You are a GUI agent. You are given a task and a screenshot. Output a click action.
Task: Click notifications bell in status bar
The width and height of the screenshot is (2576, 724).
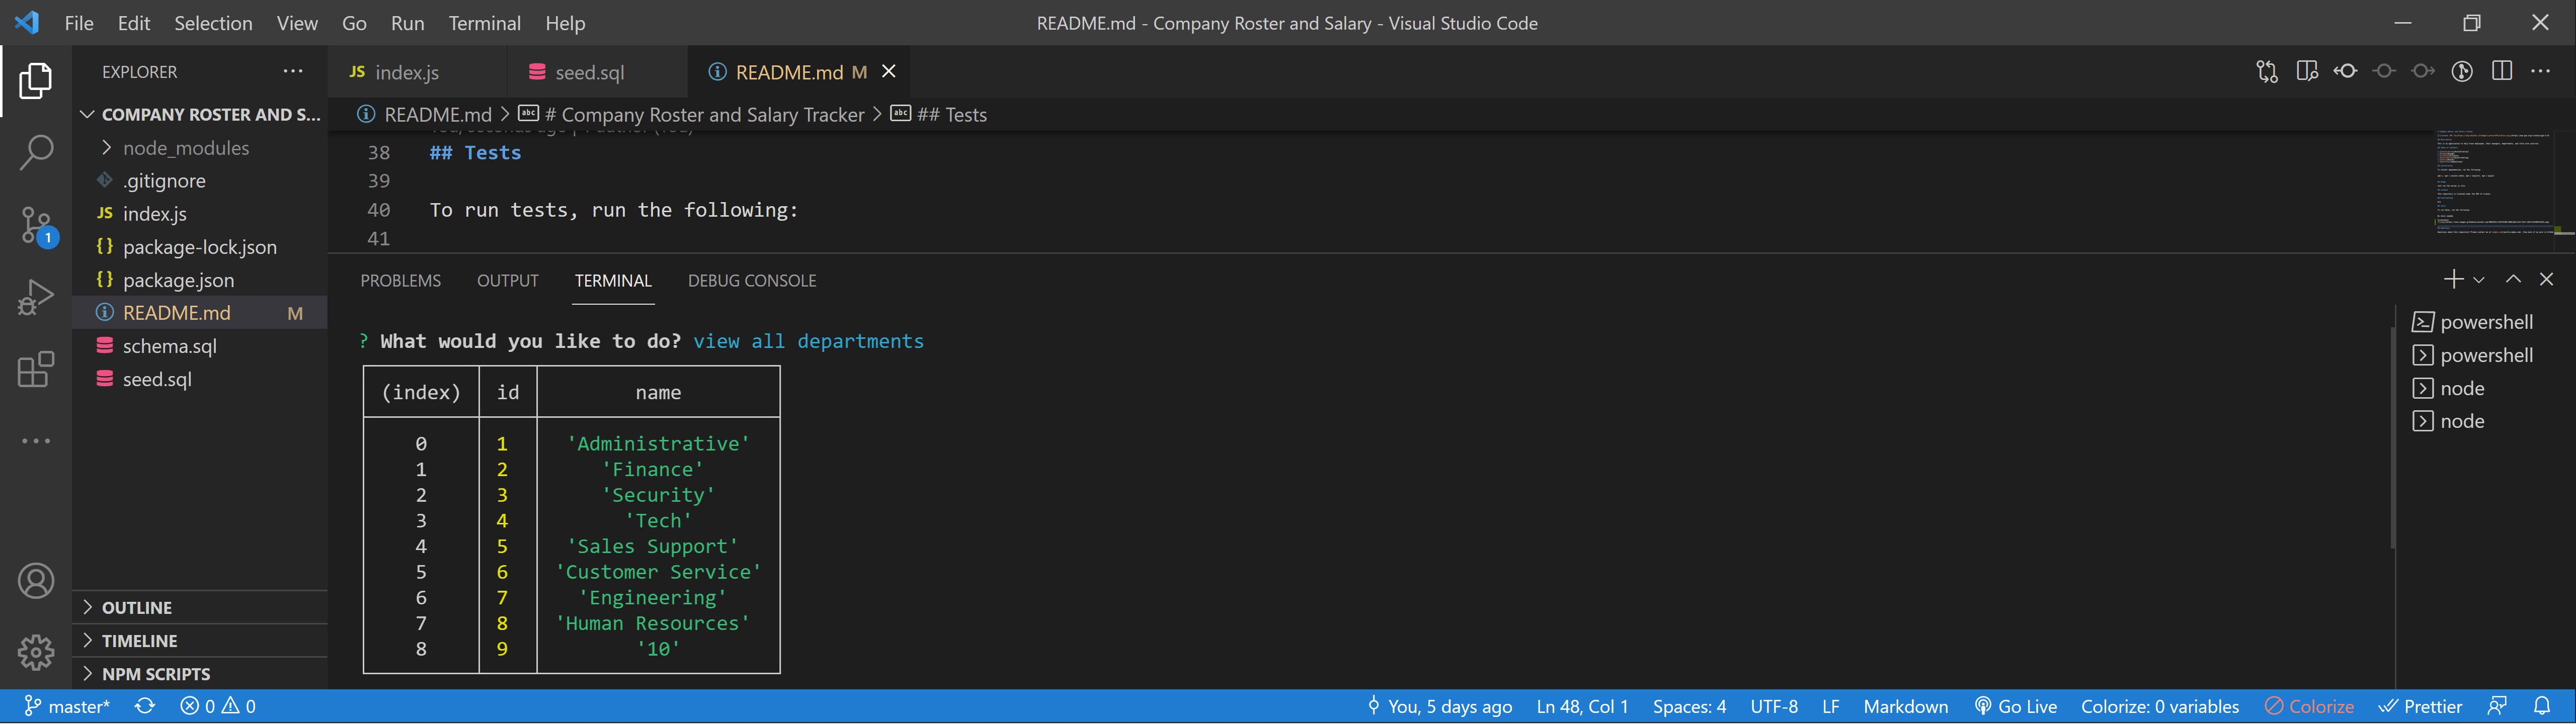pyautogui.click(x=2541, y=706)
